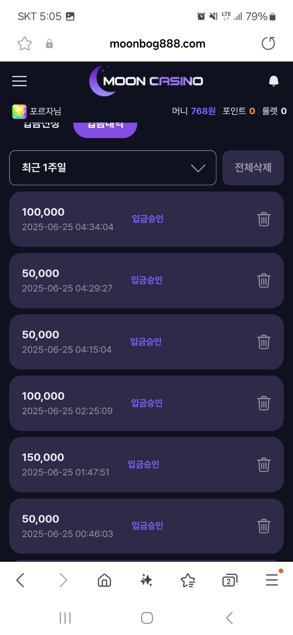Remove the 50,000 deposit from 04:15:04
The height and width of the screenshot is (635, 293).
pos(264,342)
